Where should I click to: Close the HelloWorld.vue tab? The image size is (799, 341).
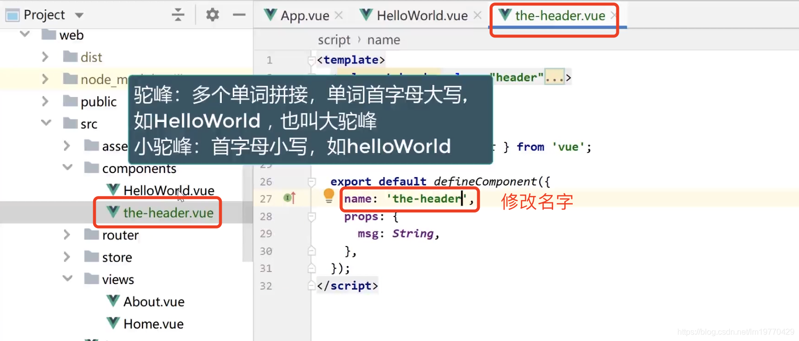pos(478,15)
